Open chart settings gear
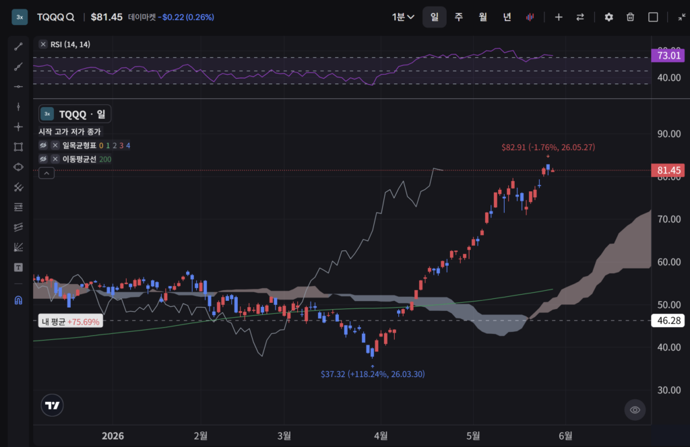690x447 pixels. point(608,17)
